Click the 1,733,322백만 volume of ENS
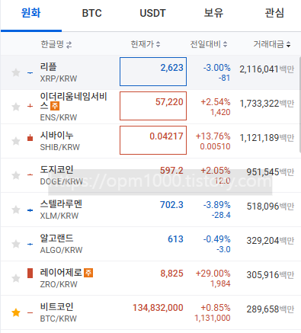Viewport: 301px width, 333px height. [267, 104]
